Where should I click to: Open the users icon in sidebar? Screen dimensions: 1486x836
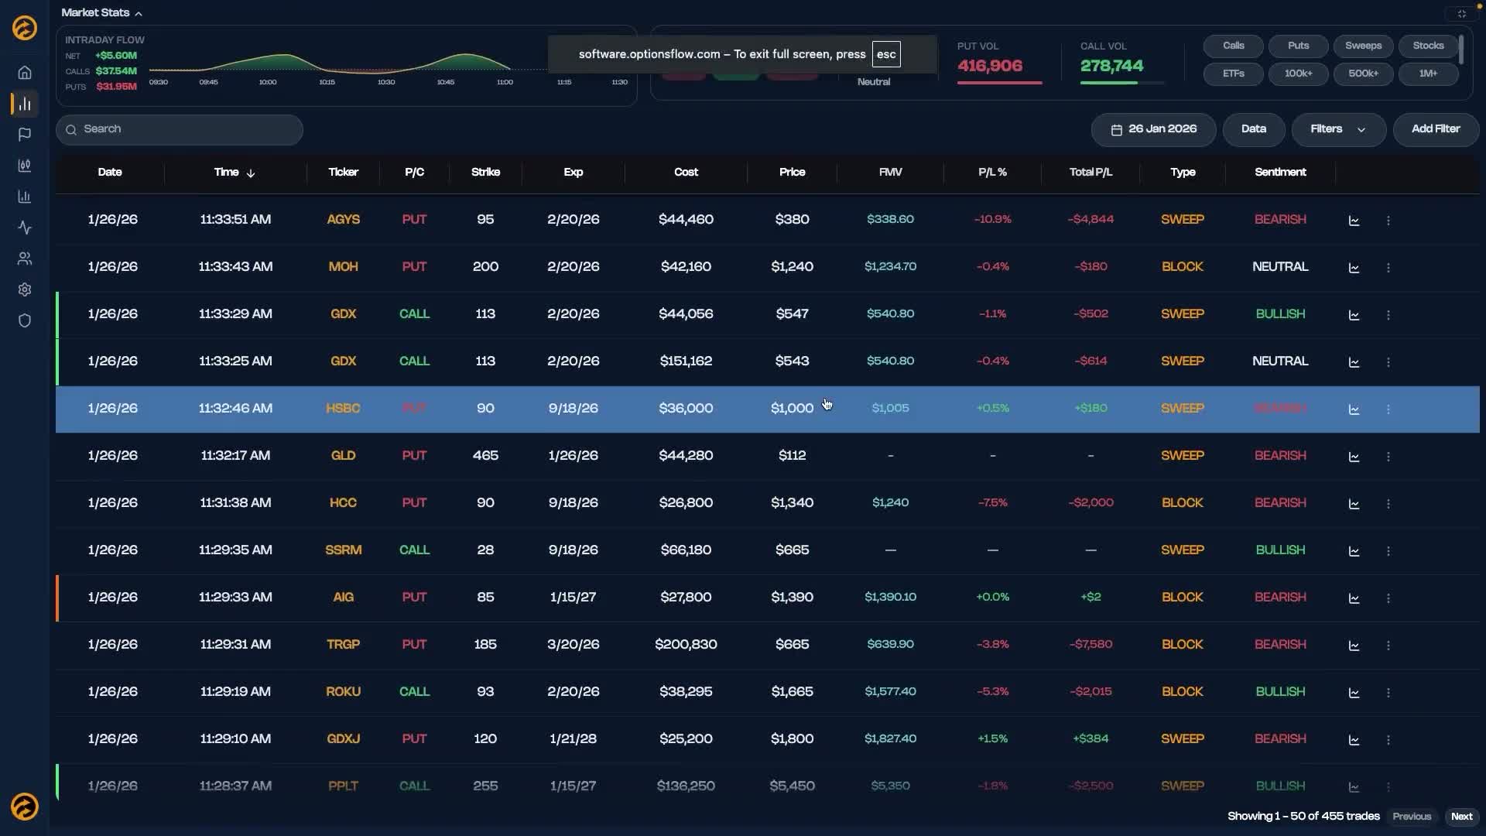pos(25,259)
